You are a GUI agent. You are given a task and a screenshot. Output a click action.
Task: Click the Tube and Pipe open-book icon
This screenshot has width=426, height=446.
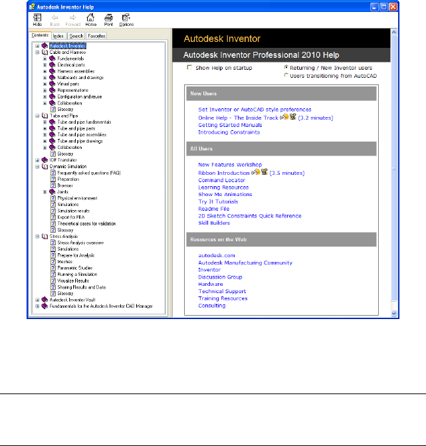click(x=45, y=116)
